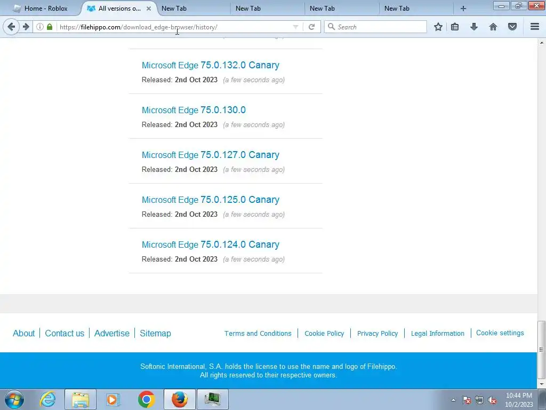
Task: Open the taskbar clock showing 10:44 PM
Action: point(519,400)
